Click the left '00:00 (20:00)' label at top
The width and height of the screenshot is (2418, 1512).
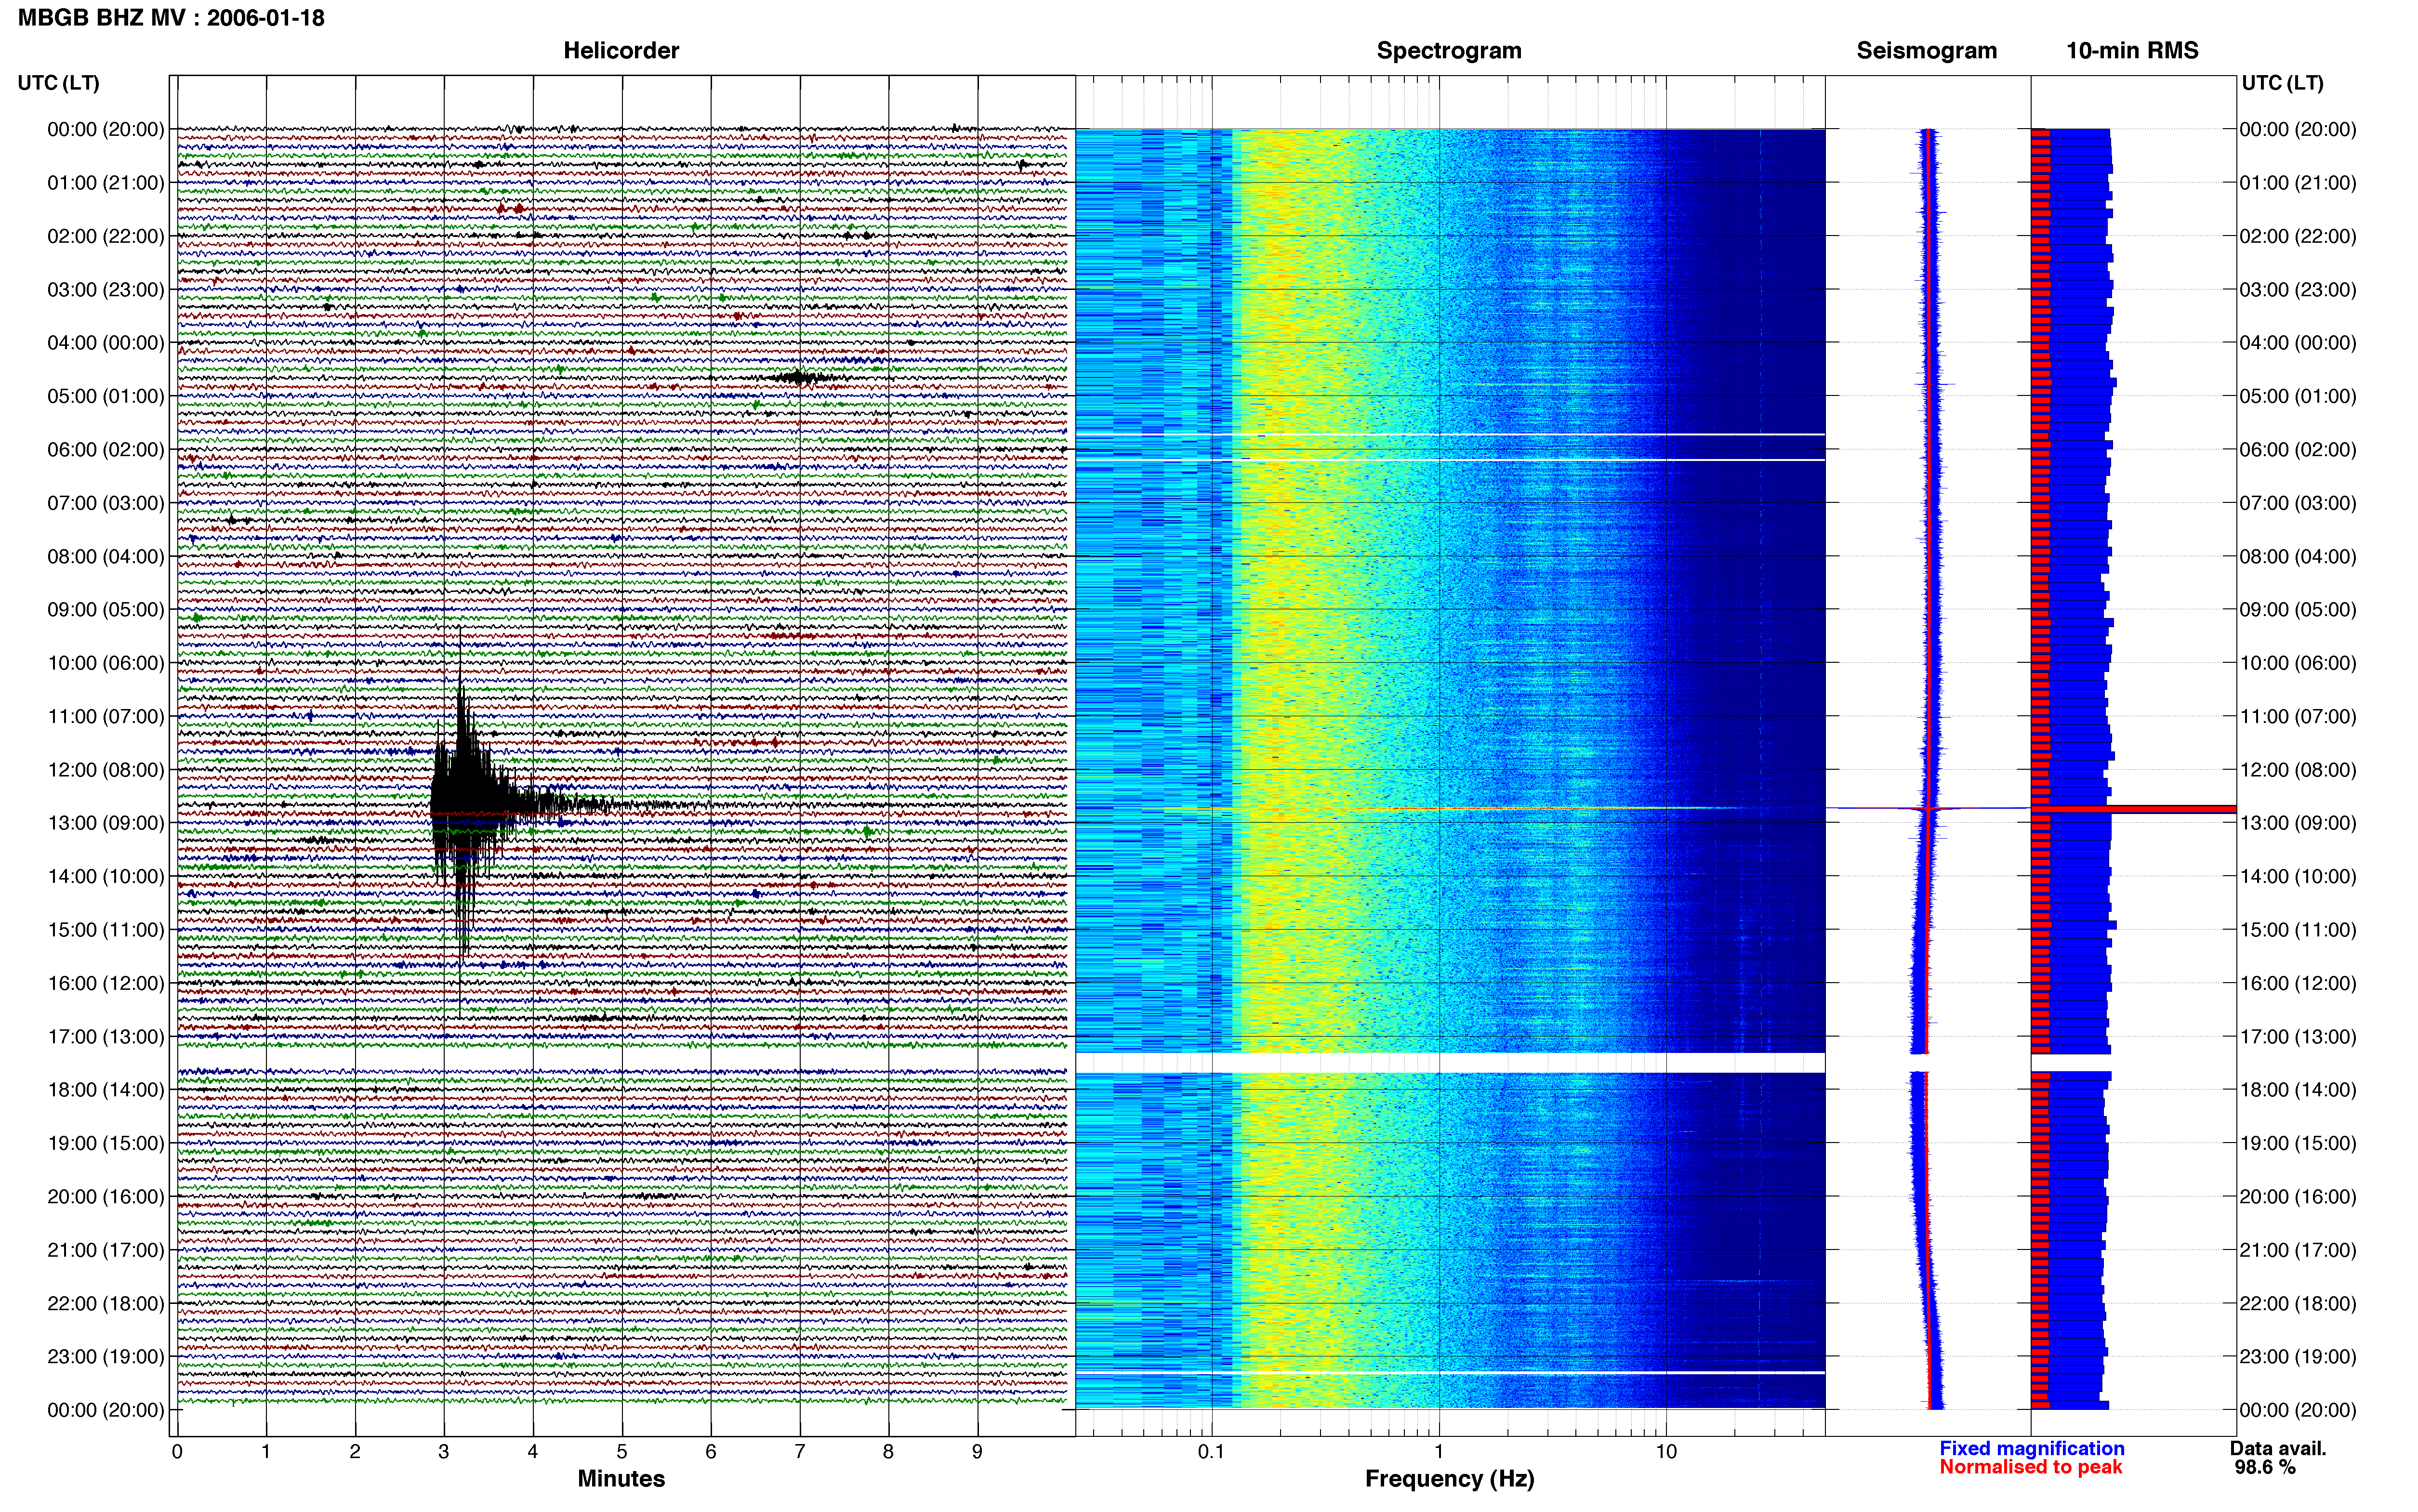pos(106,129)
